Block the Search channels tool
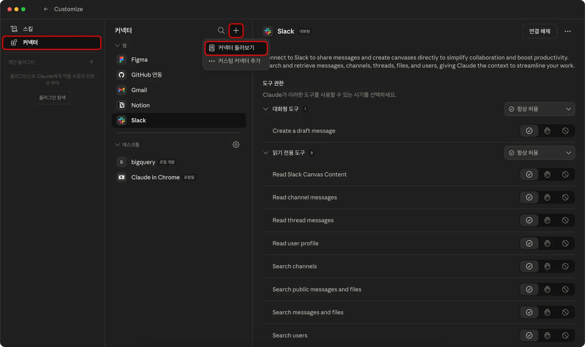This screenshot has height=347, width=585. click(x=565, y=266)
